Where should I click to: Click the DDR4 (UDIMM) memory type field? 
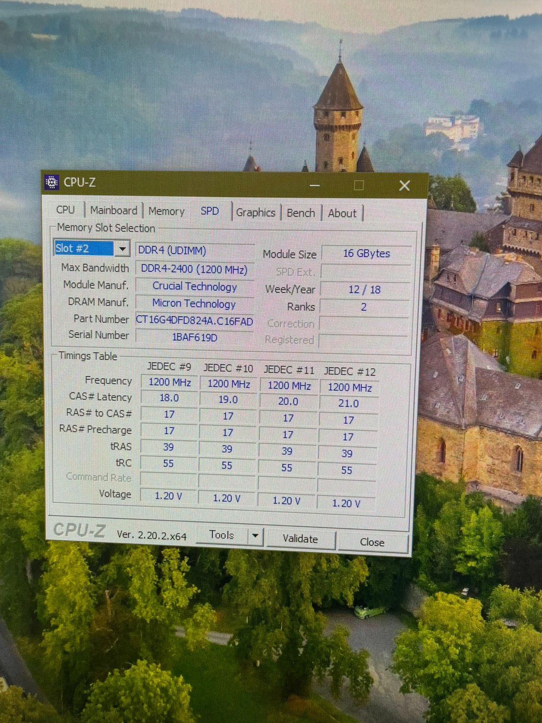[x=195, y=251]
